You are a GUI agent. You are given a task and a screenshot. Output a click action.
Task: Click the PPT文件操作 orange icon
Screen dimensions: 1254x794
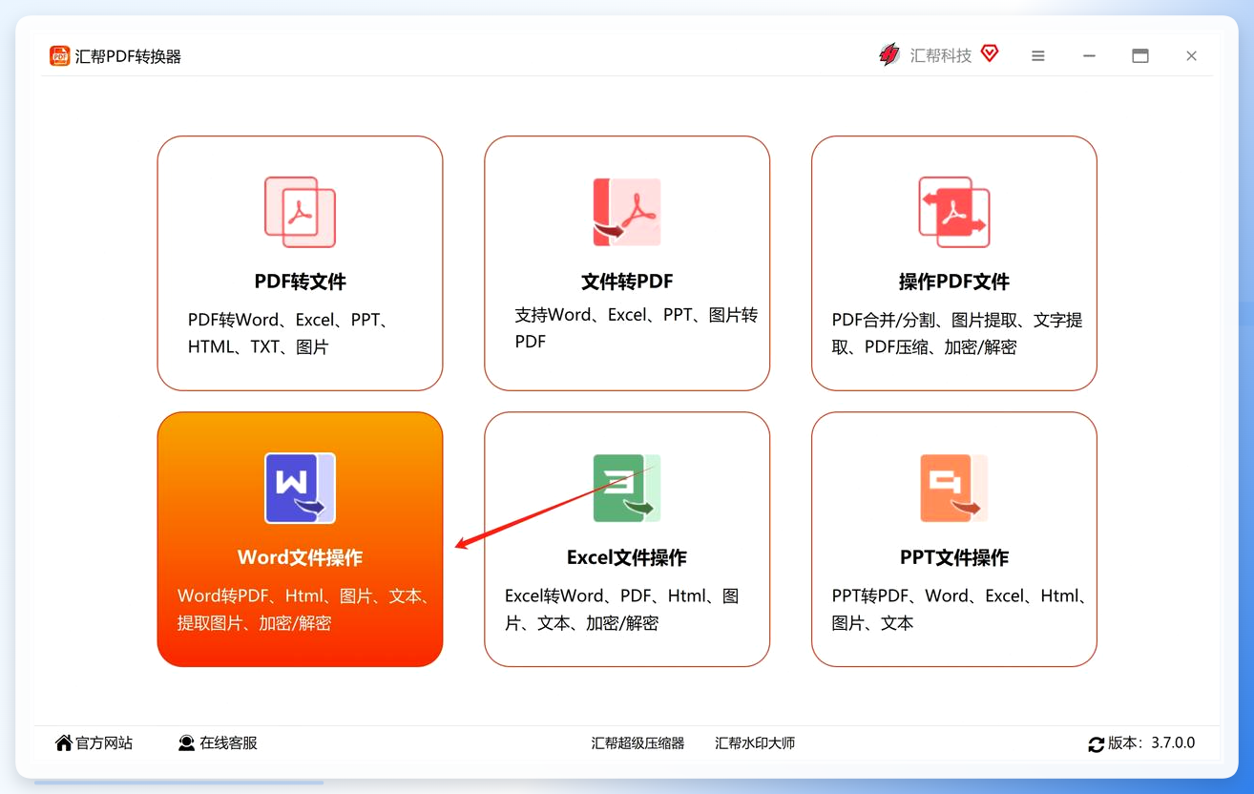click(954, 488)
